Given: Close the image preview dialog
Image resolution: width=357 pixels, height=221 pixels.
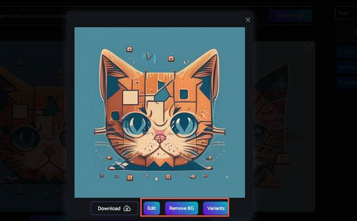Looking at the screenshot, I should click(248, 20).
